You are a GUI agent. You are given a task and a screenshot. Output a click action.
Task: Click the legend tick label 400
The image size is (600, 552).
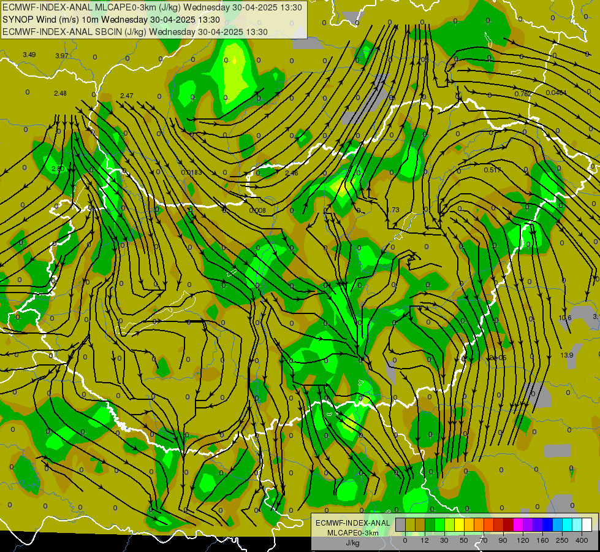pyautogui.click(x=582, y=540)
